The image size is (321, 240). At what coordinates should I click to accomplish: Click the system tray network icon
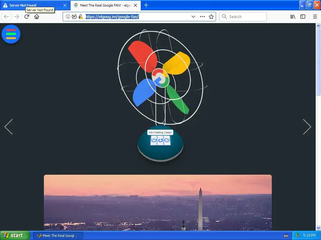[x=297, y=236]
